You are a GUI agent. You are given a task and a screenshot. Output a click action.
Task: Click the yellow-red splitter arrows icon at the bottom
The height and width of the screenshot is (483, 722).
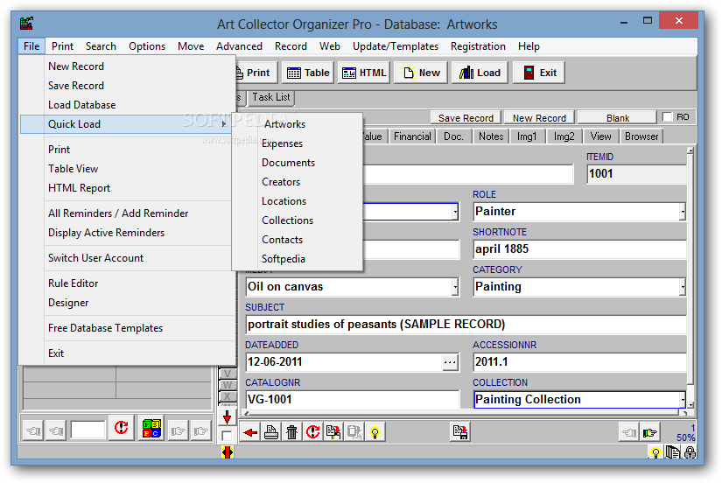(227, 452)
